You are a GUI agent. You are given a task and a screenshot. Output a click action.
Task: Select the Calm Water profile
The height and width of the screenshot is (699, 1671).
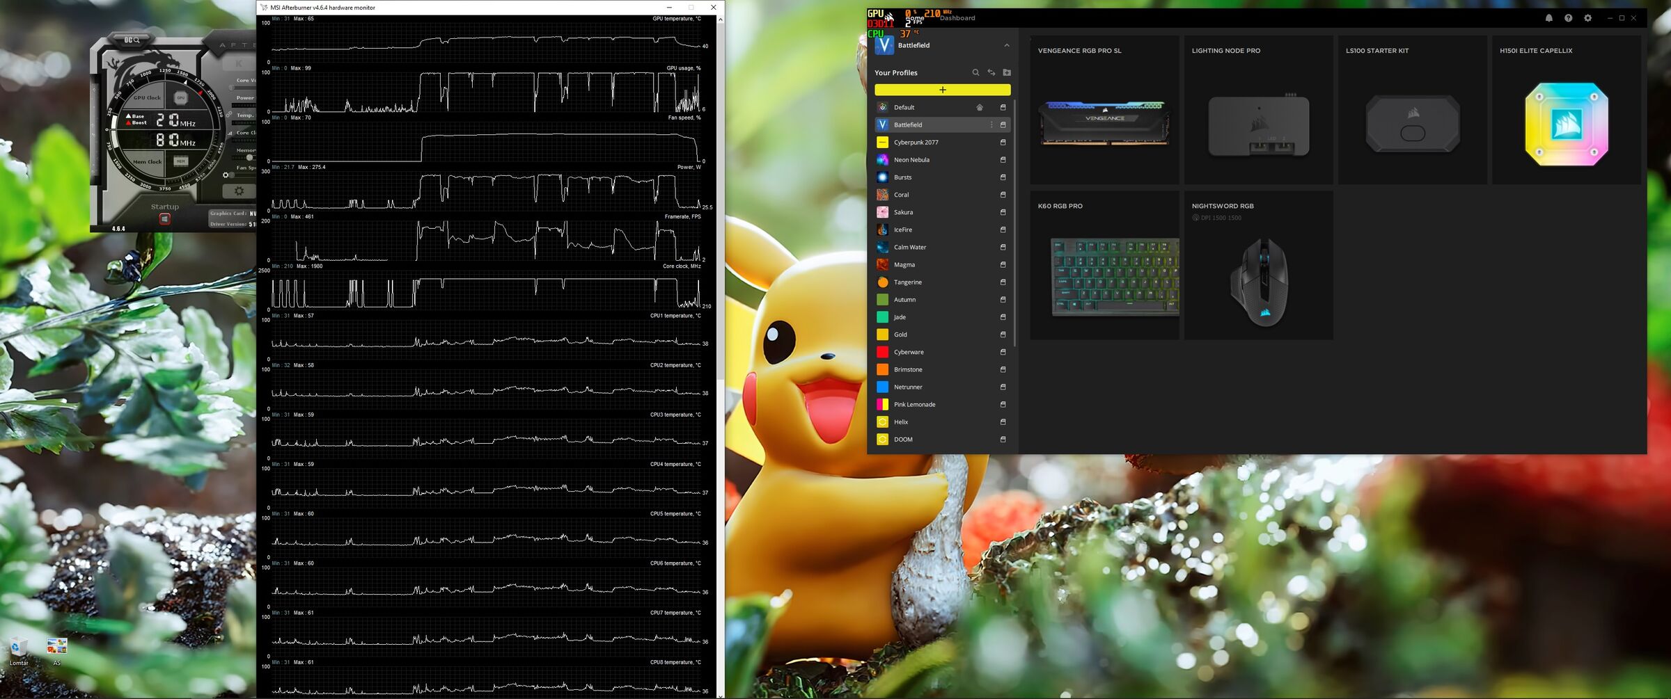pos(943,247)
